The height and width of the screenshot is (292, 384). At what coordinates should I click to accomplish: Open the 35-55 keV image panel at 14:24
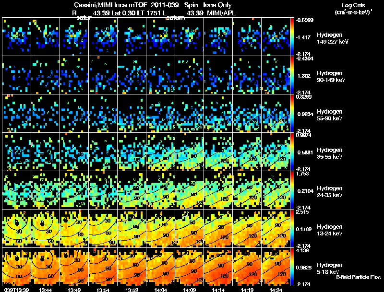point(276,152)
